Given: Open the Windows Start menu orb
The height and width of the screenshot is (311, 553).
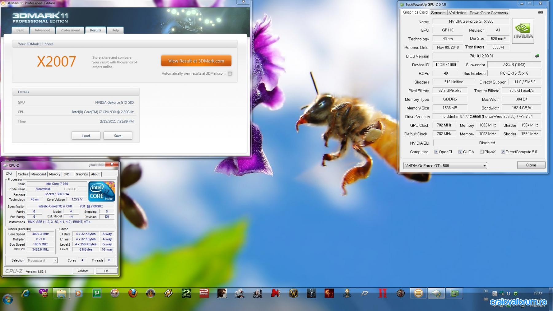Looking at the screenshot, I should [x=8, y=299].
